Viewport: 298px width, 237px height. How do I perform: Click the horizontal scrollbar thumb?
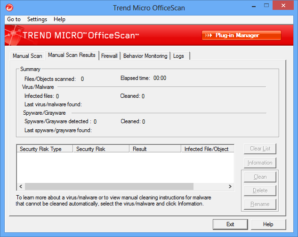click(x=109, y=187)
